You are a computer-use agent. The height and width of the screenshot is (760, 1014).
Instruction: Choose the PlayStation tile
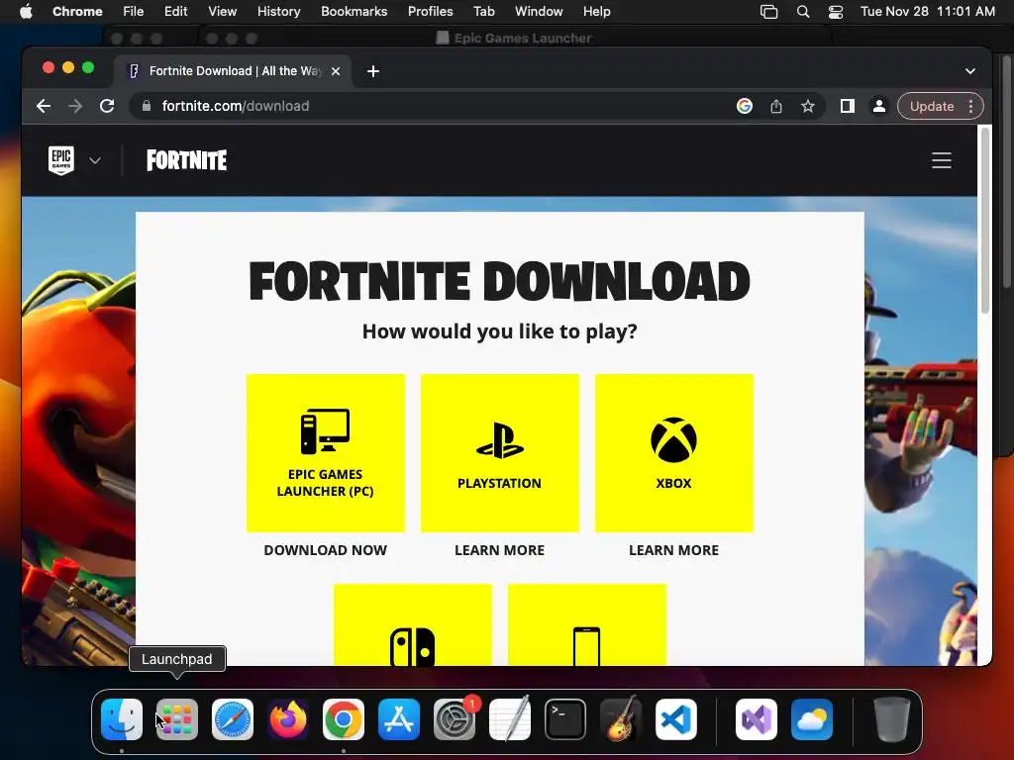click(x=500, y=453)
